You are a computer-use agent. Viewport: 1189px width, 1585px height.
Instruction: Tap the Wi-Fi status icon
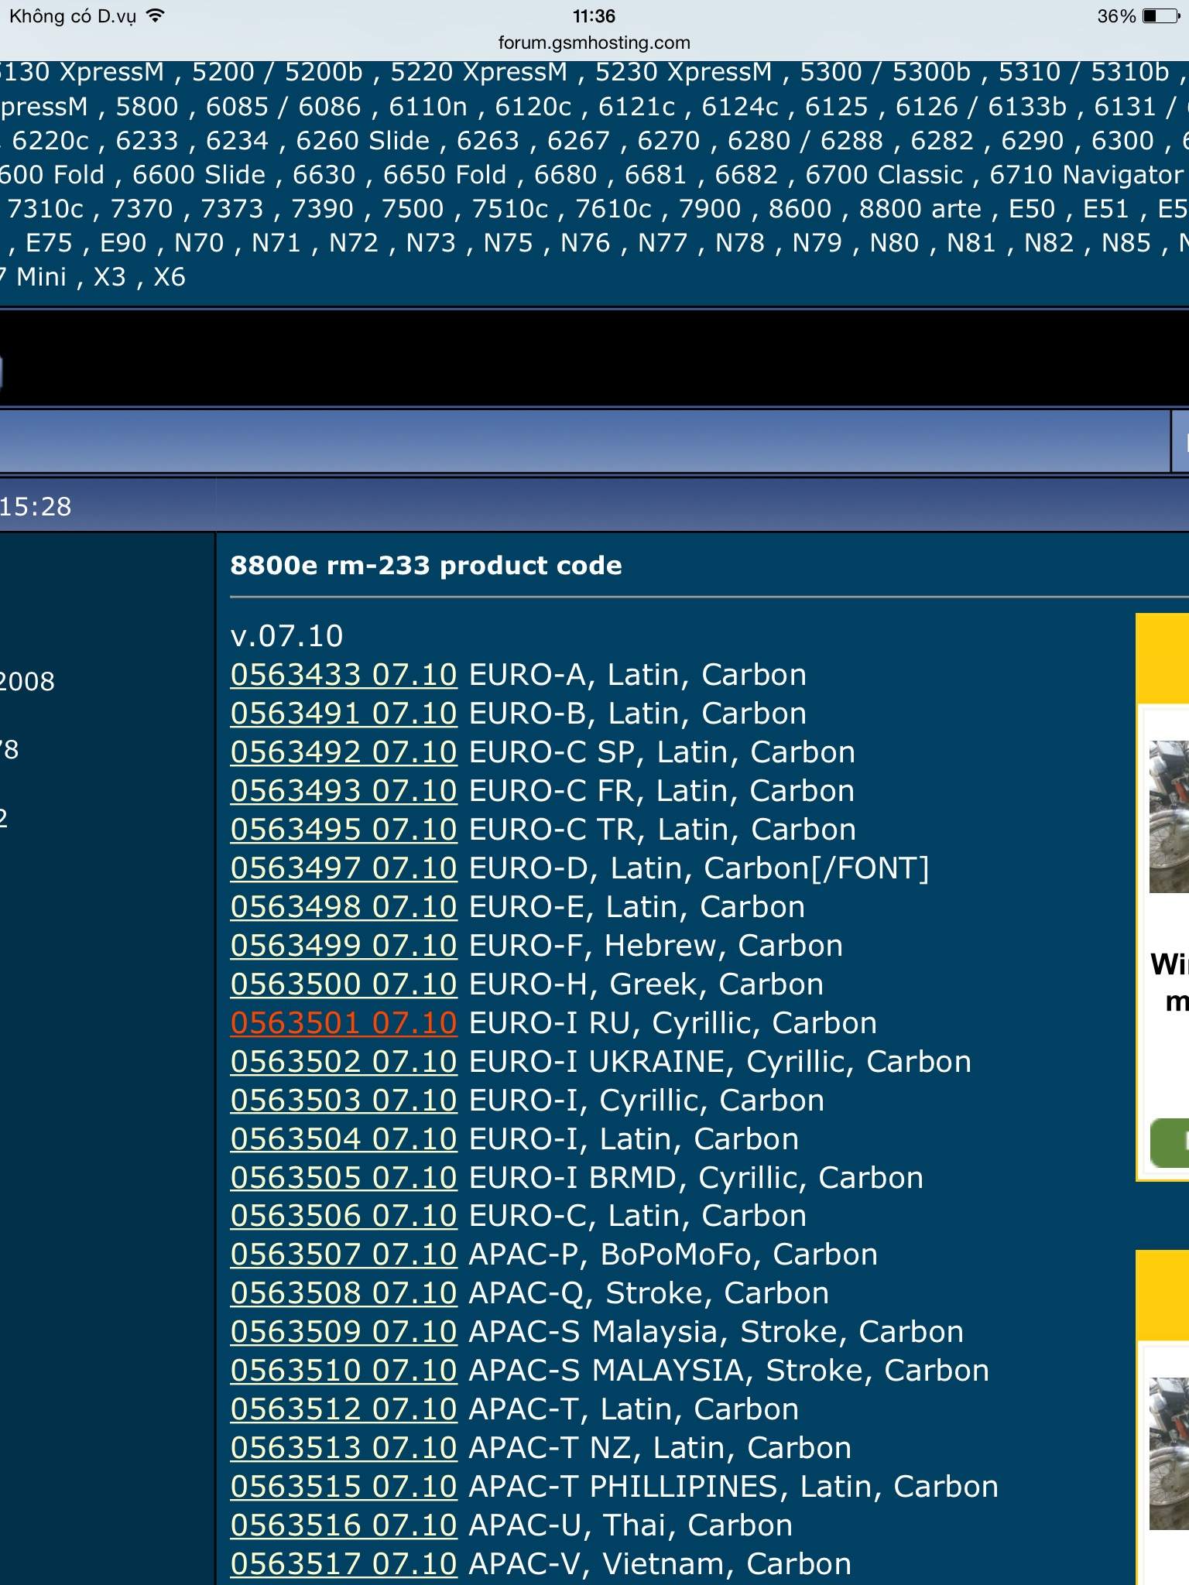pos(156,16)
